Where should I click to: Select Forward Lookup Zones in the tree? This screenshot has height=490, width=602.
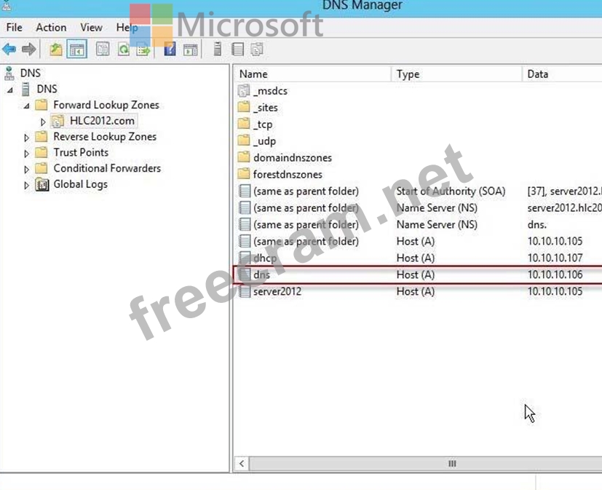pos(106,105)
